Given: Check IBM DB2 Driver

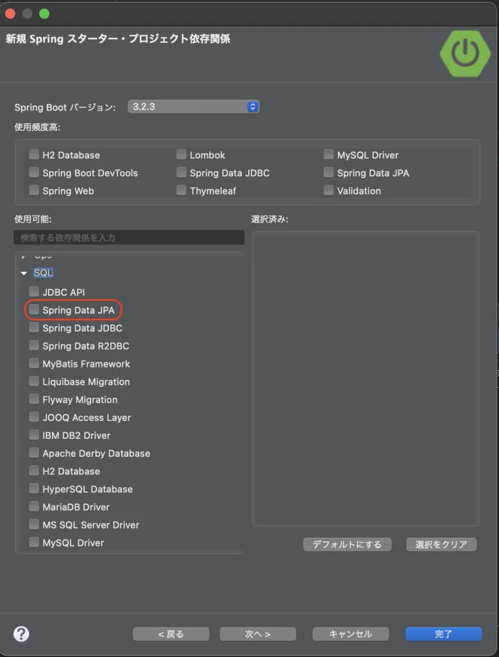Looking at the screenshot, I should [34, 435].
